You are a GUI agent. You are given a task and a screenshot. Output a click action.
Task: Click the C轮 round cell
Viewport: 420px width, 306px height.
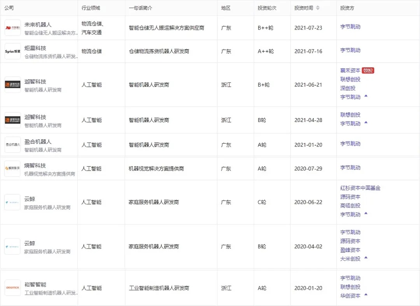point(262,202)
